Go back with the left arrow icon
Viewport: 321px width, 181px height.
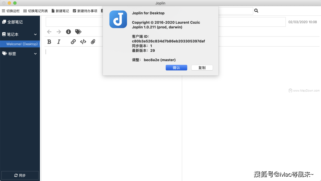[x=49, y=32]
